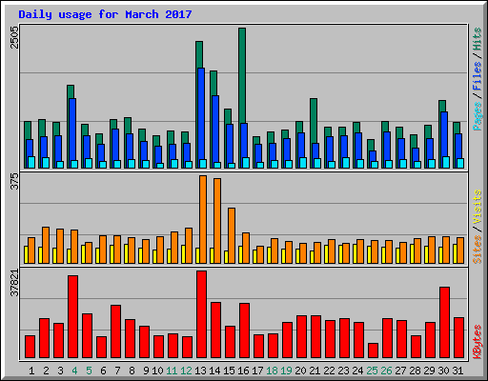Click the yellow "Visits" legend label
488x381 pixels.
point(478,208)
